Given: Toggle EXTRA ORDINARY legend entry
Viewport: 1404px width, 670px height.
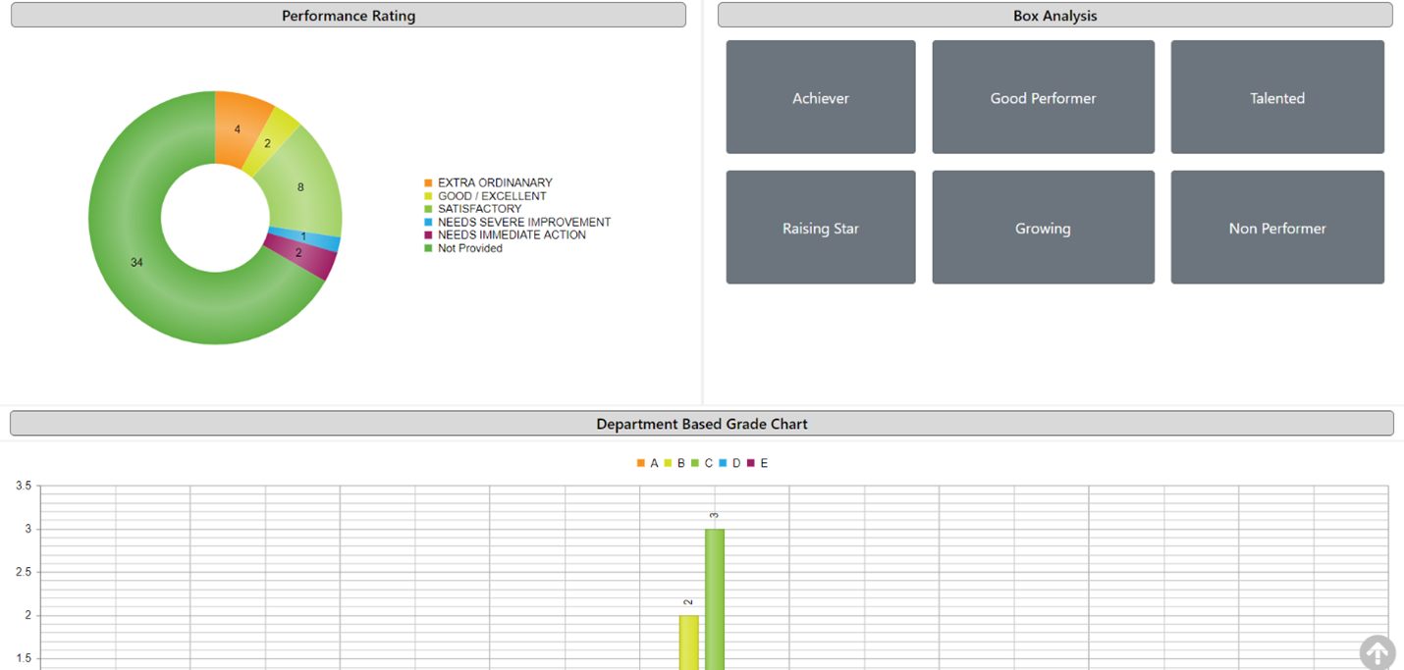Looking at the screenshot, I should click(x=494, y=182).
